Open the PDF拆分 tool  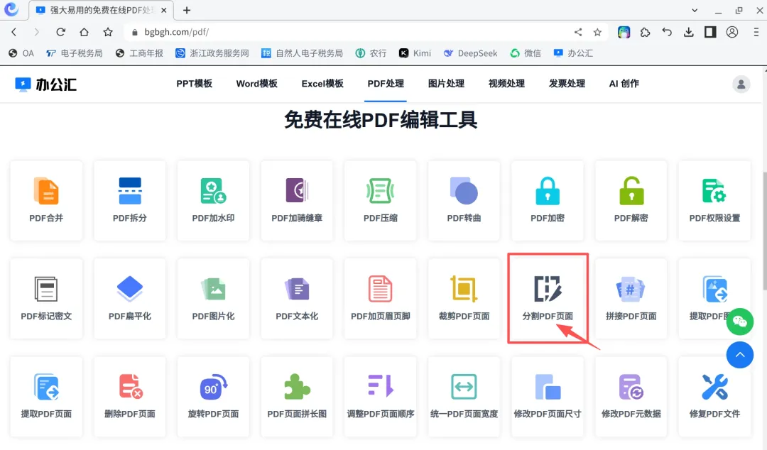(130, 201)
